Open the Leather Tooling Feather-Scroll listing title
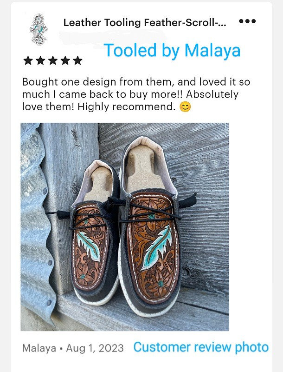 coord(145,23)
